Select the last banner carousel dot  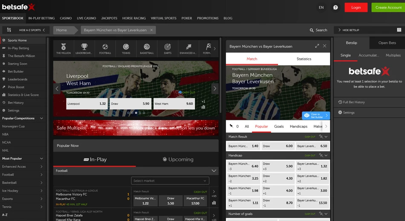(144, 113)
